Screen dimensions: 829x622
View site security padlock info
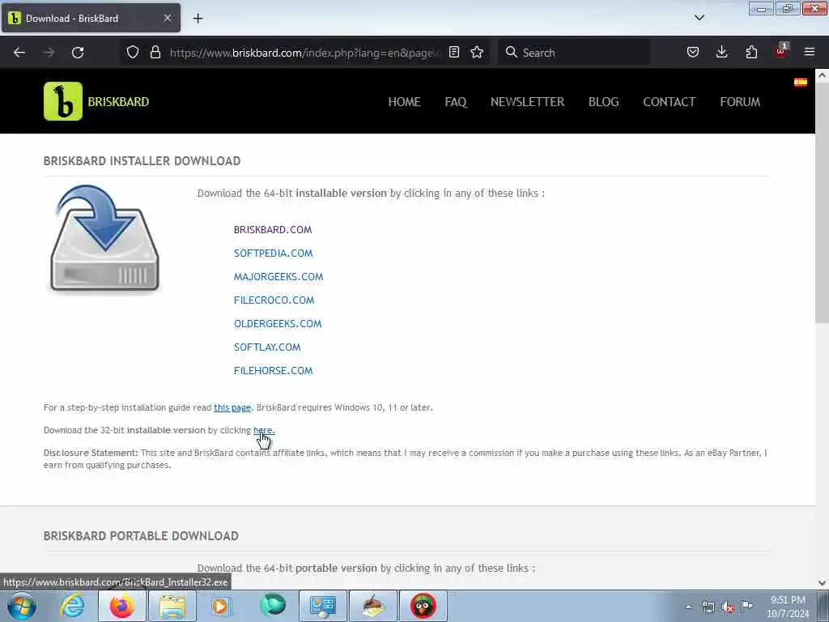pyautogui.click(x=155, y=52)
